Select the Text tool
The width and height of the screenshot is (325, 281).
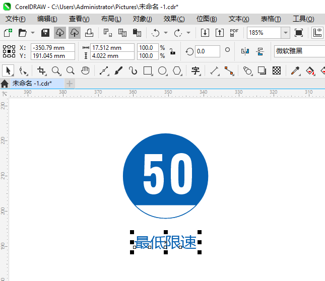196,71
